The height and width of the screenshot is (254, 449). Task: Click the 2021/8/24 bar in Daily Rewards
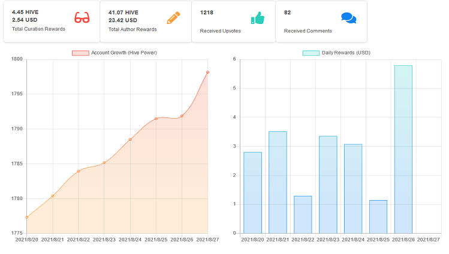353,189
